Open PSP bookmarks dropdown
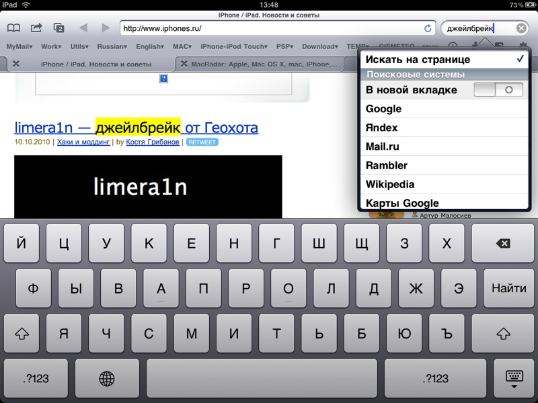This screenshot has width=538, height=403. (x=284, y=46)
